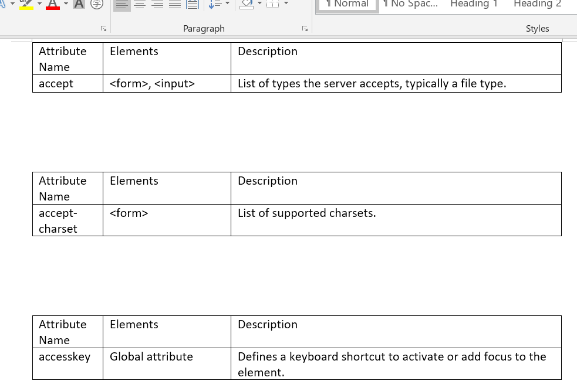Screen dimensions: 577x391
Task: Apply yellow text highlight color
Action: [x=26, y=5]
